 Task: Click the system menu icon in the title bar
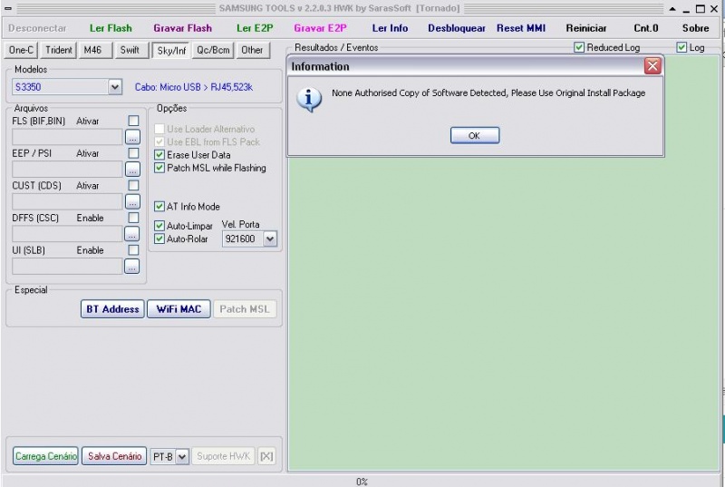8,8
